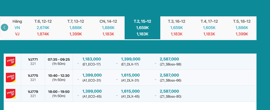Screen dimensions: 270x110
Task: Pick the T.5, 18-12 date tab
Action: 242,27
